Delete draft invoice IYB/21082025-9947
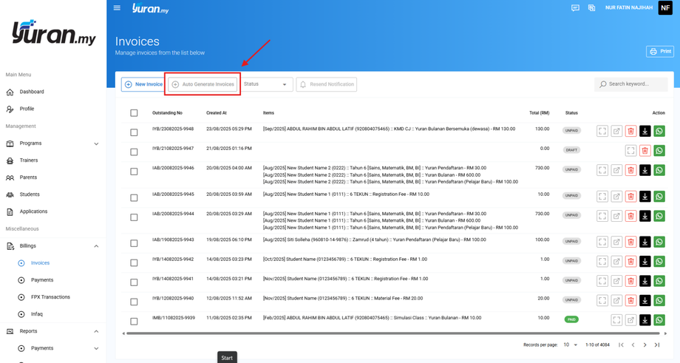Screen dimensions: 680x363 (645, 151)
